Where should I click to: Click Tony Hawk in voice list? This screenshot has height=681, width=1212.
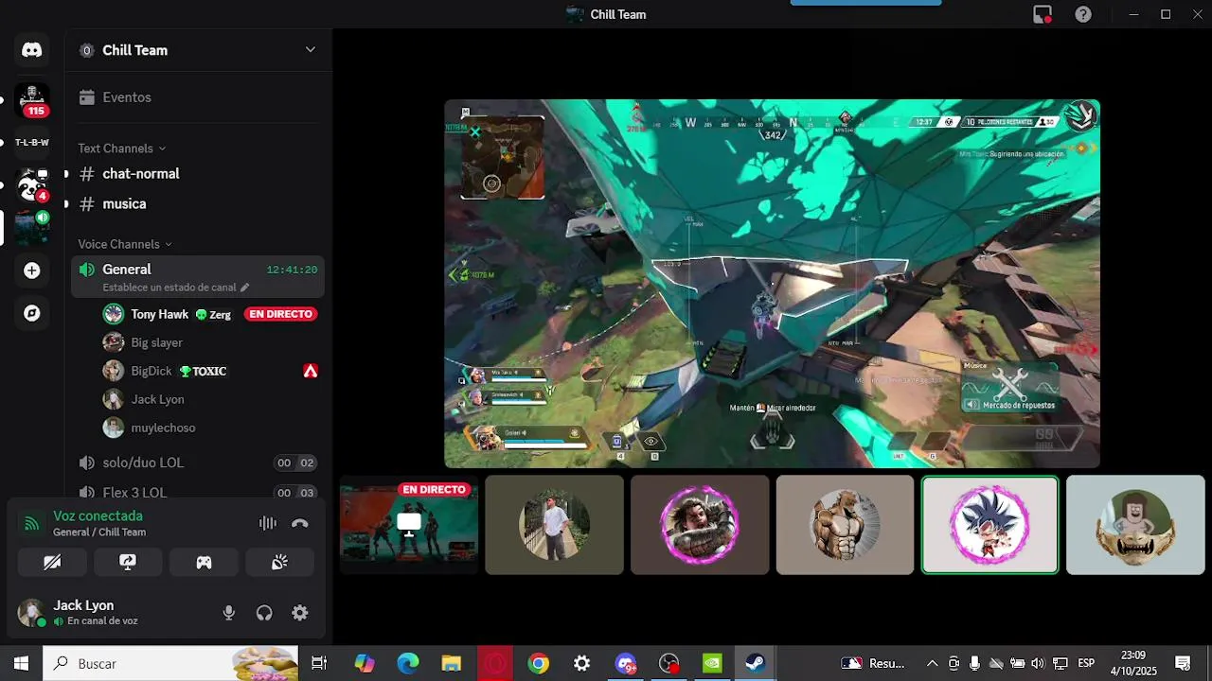point(159,314)
